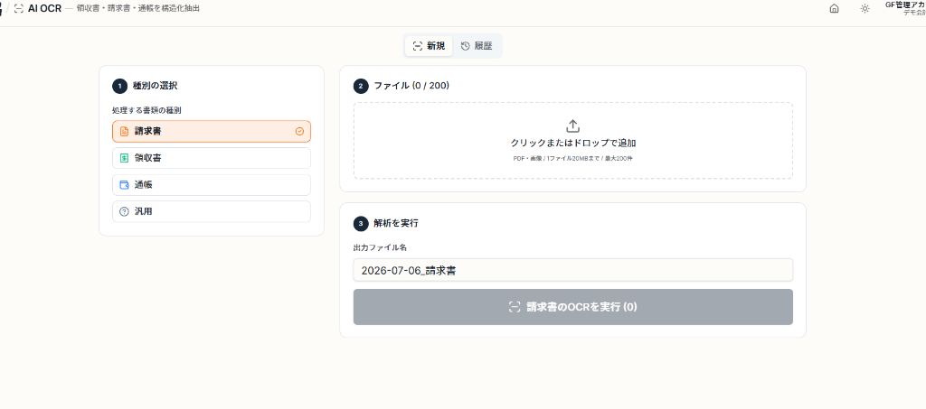Screen dimensions: 926x409
Task: Click 領収書・請求書・通帳を構造化抽出 subtitle
Action: click(x=138, y=9)
